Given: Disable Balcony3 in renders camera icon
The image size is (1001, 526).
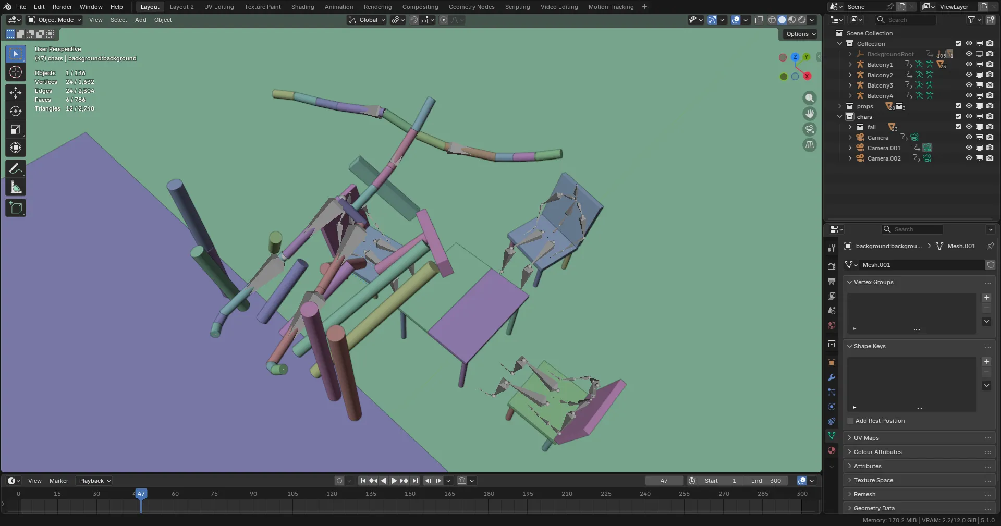Looking at the screenshot, I should (x=990, y=85).
